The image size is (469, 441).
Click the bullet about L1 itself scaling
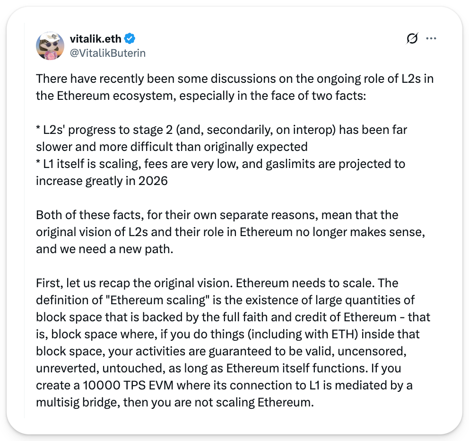pos(220,164)
